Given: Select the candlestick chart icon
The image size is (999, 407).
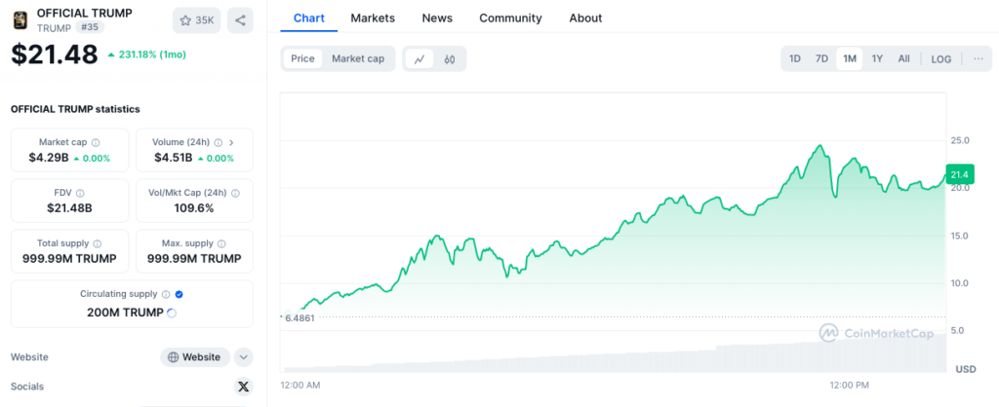Looking at the screenshot, I should pyautogui.click(x=450, y=59).
